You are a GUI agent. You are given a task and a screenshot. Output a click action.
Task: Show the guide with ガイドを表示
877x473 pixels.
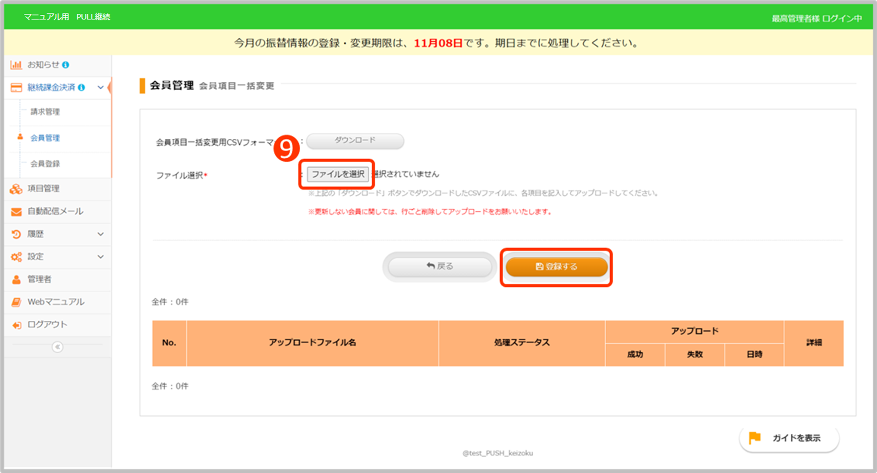[789, 438]
